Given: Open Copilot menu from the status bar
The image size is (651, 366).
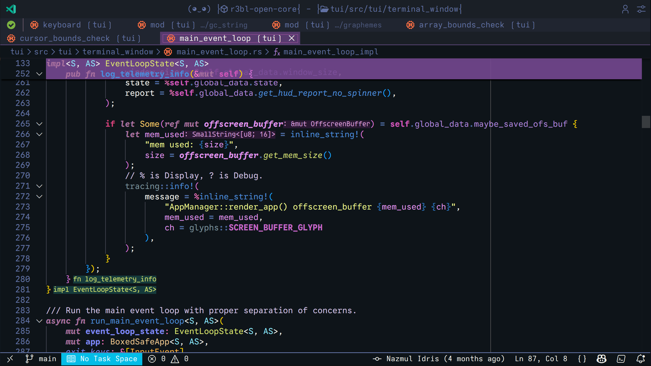Looking at the screenshot, I should (601, 359).
